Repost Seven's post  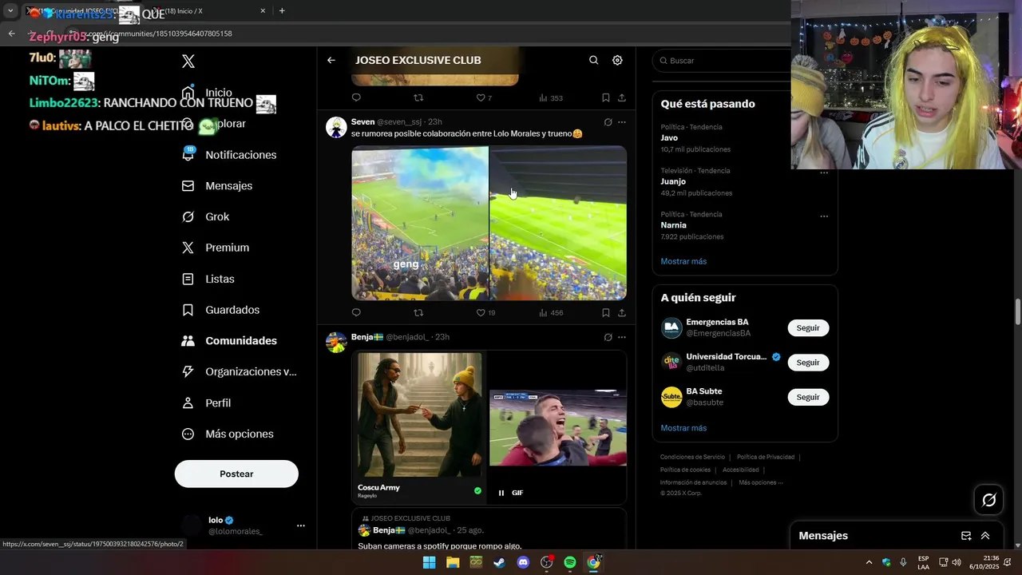(x=418, y=313)
